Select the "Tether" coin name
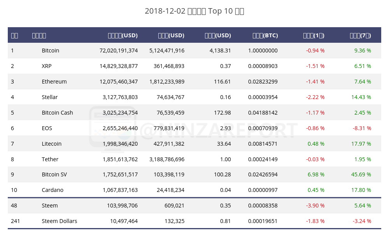The image size is (389, 237). pyautogui.click(x=50, y=159)
